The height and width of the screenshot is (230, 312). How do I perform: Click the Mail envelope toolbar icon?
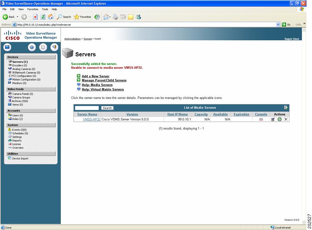(x=106, y=17)
